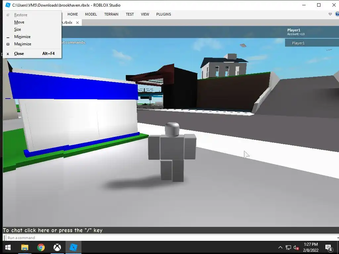Open the HOME ribbon tab
The width and height of the screenshot is (339, 254).
coord(73,14)
